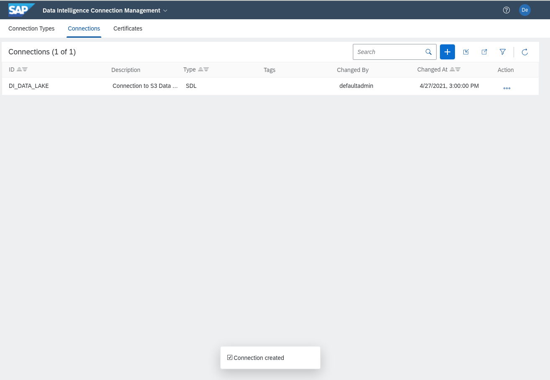550x380 pixels.
Task: Click the SAP logo
Action: point(21,10)
